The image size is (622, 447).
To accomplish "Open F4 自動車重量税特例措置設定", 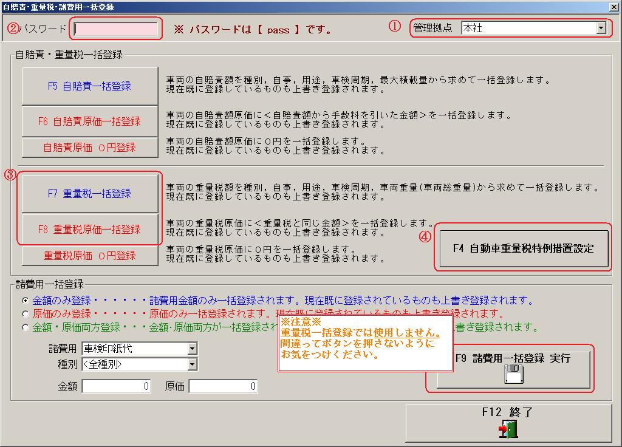I will [523, 248].
